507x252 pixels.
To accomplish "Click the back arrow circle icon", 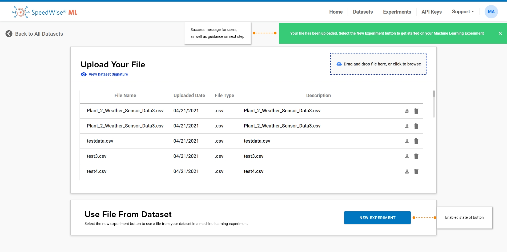I will 9,34.
